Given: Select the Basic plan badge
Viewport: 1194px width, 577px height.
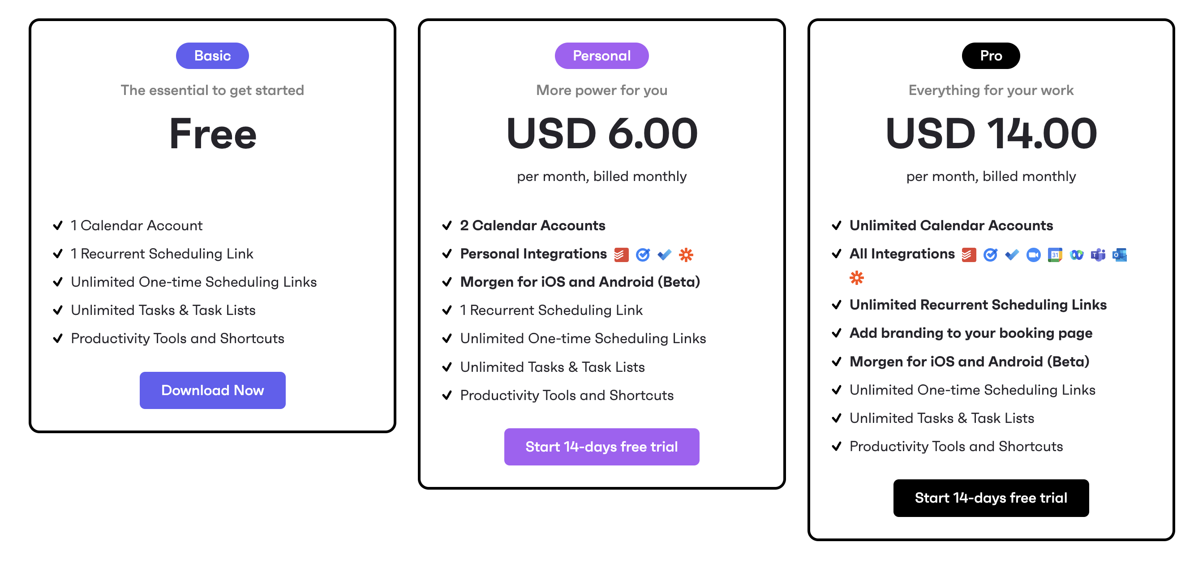Looking at the screenshot, I should pyautogui.click(x=212, y=55).
